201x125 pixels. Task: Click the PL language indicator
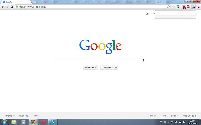(x=161, y=122)
